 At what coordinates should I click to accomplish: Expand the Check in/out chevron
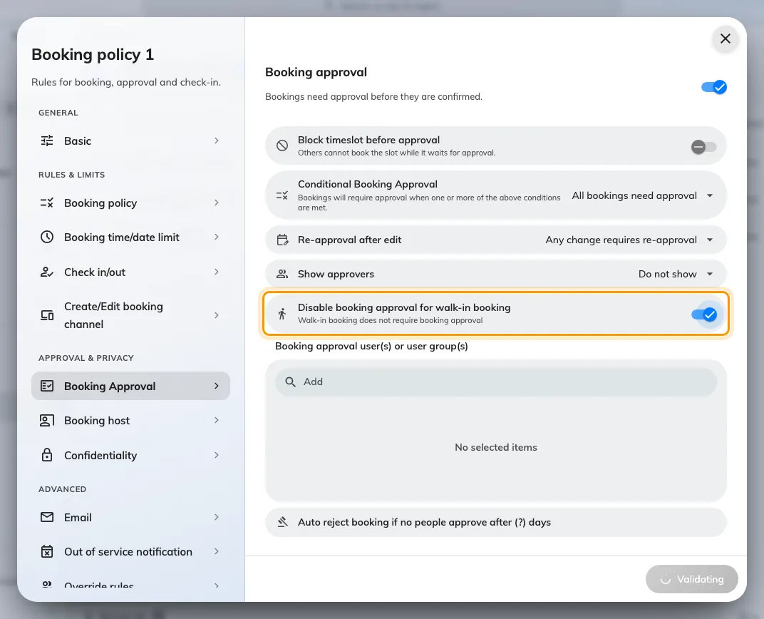click(x=217, y=272)
